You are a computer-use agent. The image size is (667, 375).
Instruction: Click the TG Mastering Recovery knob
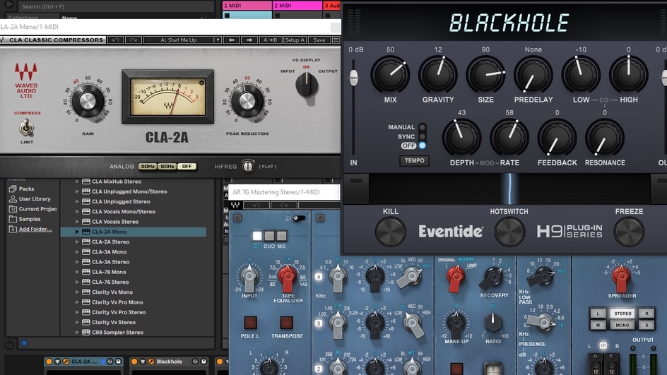492,278
